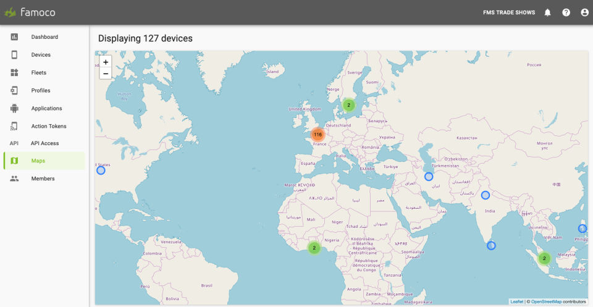This screenshot has height=307, width=593.
Task: Open the help question mark icon
Action: 566,12
